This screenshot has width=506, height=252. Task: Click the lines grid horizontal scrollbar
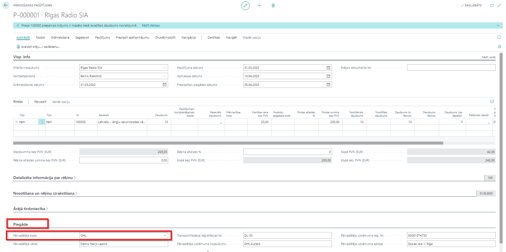point(228,143)
